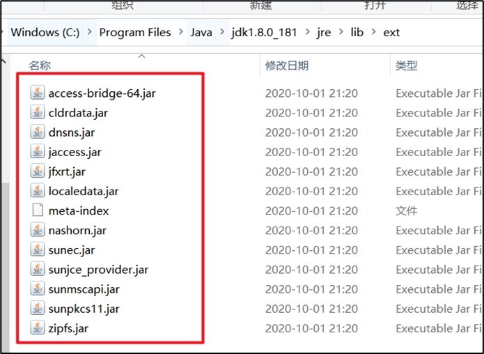
Task: Click the sunpkcs11.jar file icon
Action: pos(38,308)
